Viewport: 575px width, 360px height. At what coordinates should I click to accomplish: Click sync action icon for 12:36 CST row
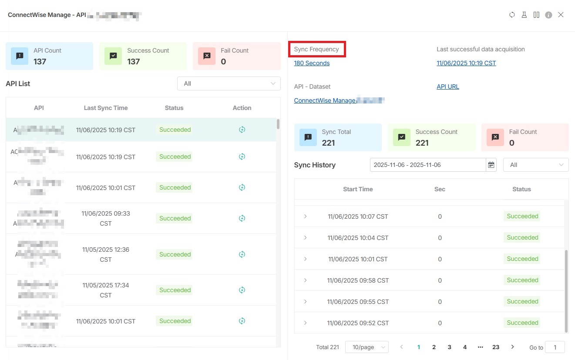tap(242, 254)
